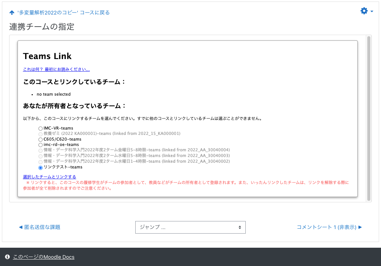Screen dimensions: 381x266
Task: Open このページのMoodle Docs link
Action: point(43,257)
